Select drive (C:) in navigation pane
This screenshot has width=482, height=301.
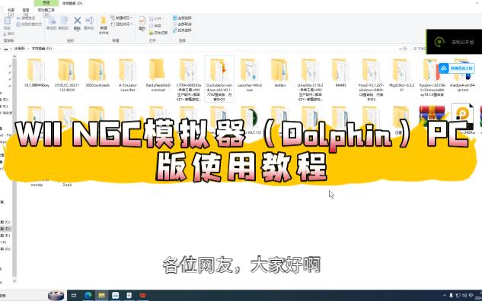tap(5, 222)
